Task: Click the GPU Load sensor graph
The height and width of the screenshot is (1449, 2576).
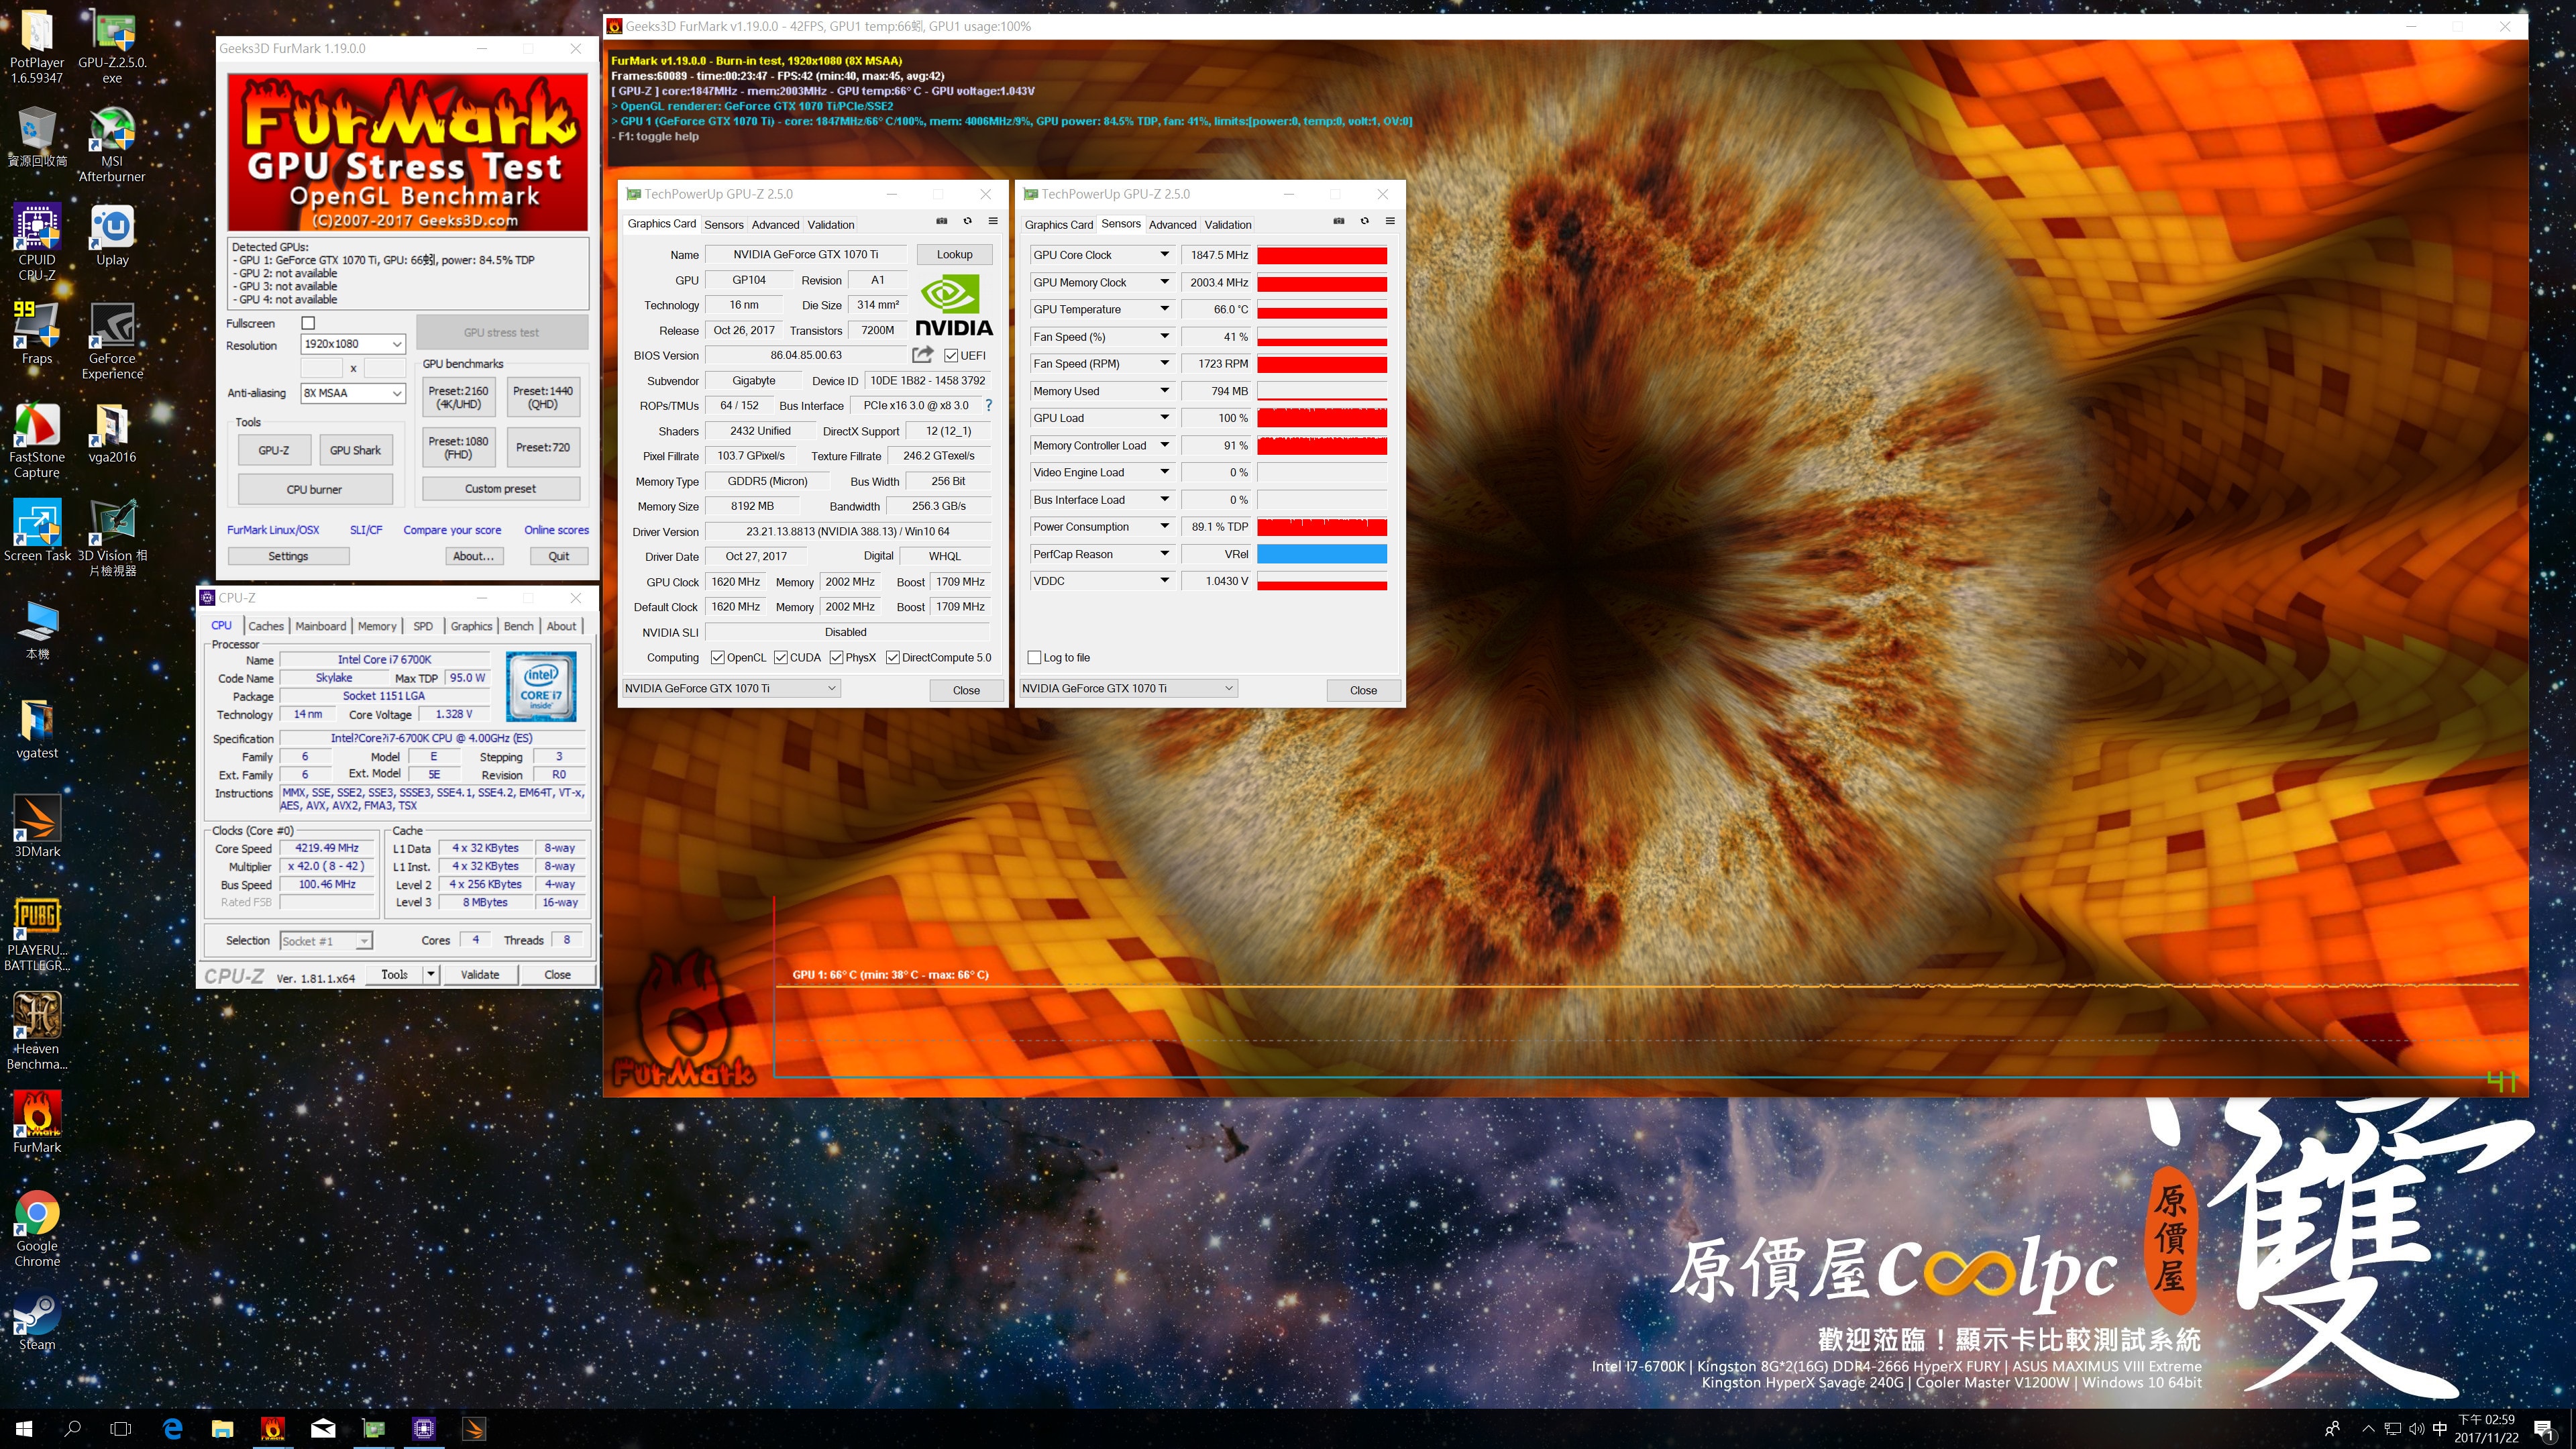Action: pos(1322,418)
